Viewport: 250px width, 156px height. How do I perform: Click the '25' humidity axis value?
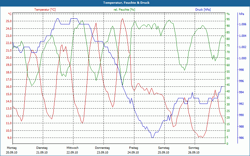228,111
